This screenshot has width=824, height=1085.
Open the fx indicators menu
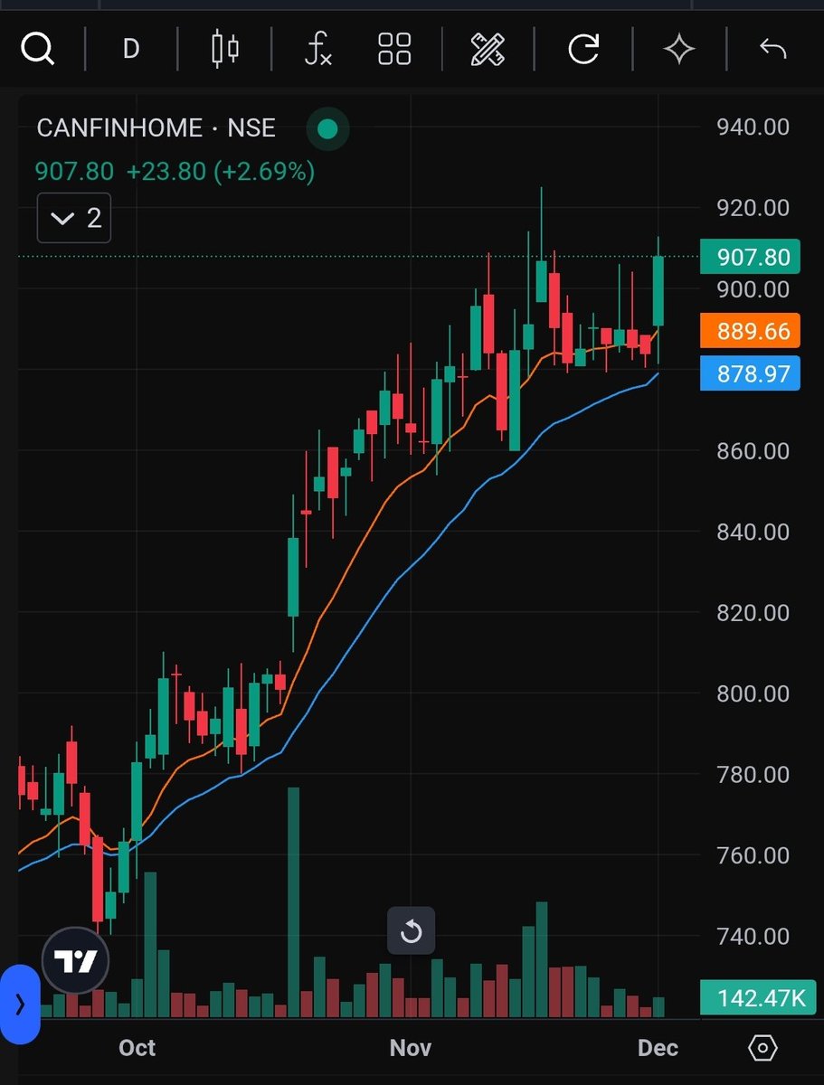[x=317, y=49]
